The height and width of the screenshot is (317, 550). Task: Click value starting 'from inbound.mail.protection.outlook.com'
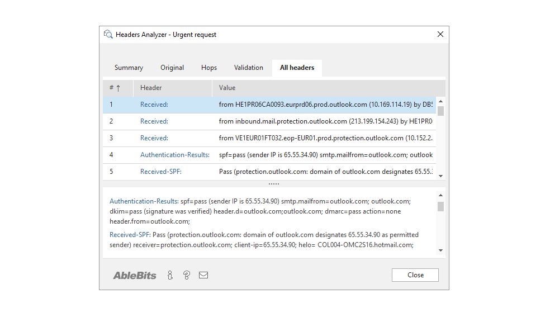[325, 121]
